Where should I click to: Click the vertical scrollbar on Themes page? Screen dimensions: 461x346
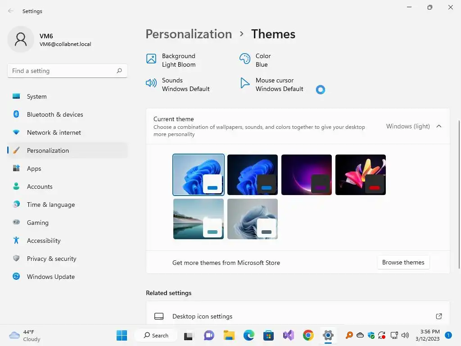(459, 194)
